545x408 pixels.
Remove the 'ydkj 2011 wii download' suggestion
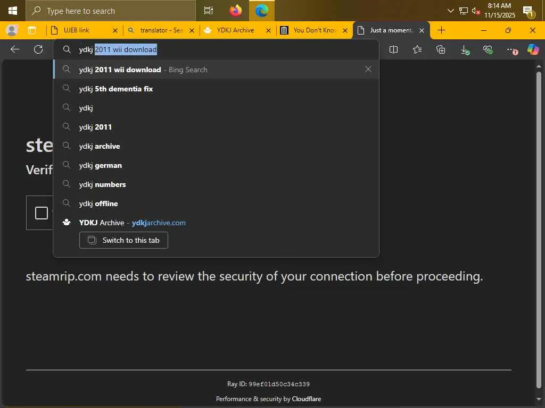pos(368,70)
